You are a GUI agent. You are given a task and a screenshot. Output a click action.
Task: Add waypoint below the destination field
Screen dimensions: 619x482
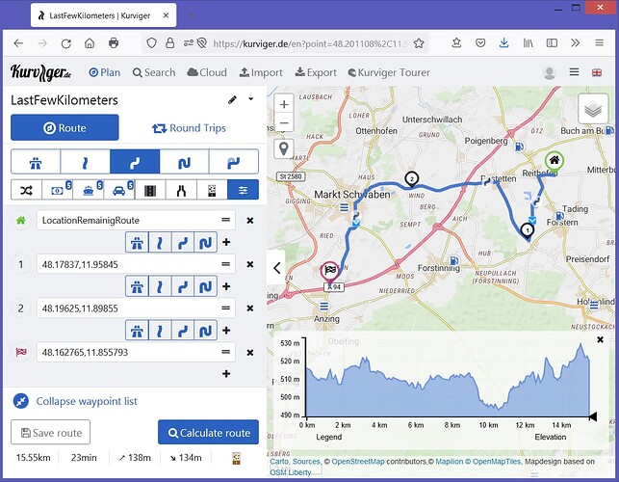[x=226, y=374]
